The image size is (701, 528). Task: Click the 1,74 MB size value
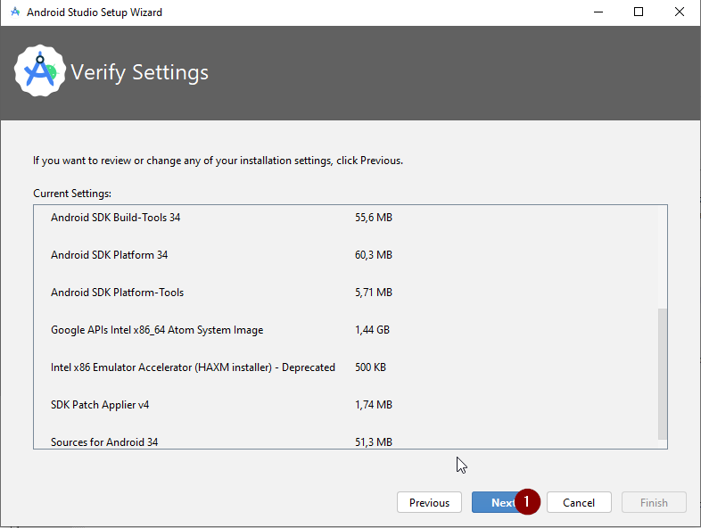click(x=374, y=405)
